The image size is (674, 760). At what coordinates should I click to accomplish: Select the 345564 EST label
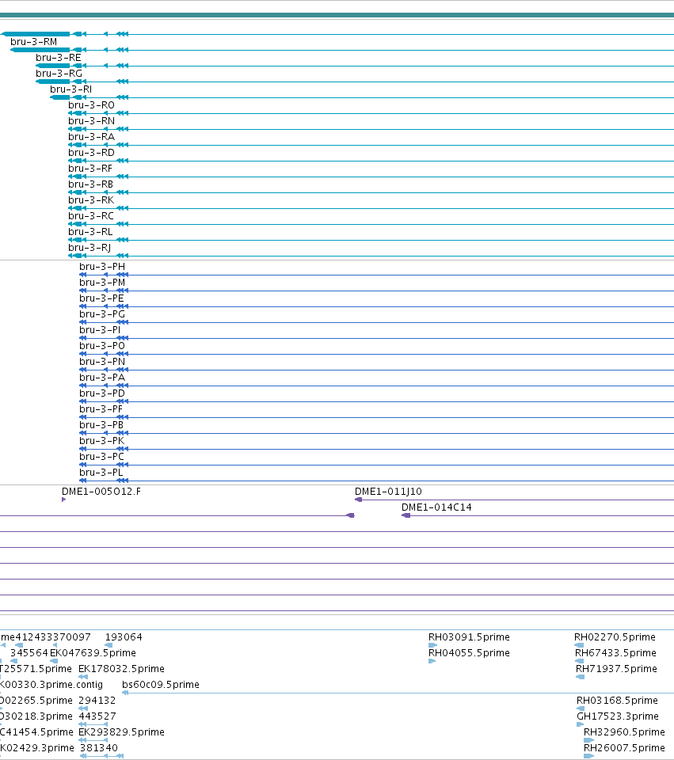coord(29,653)
